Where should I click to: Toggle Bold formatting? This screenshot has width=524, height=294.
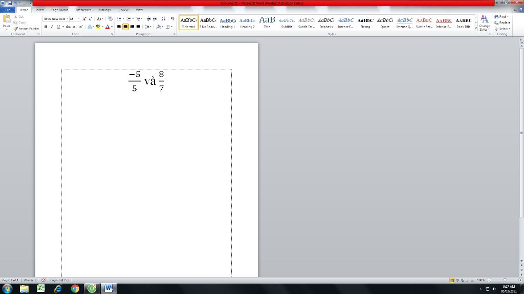pos(46,27)
